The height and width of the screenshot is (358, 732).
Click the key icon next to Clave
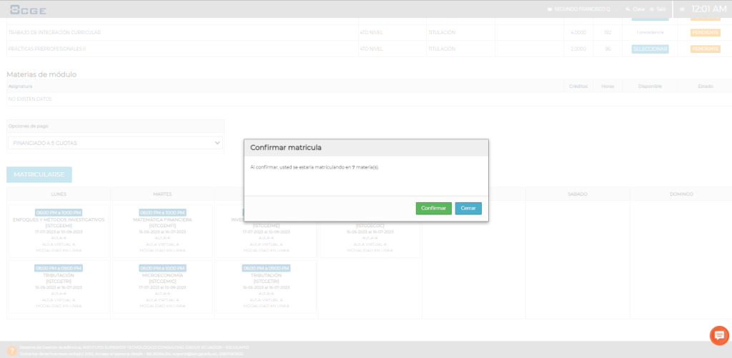click(628, 9)
